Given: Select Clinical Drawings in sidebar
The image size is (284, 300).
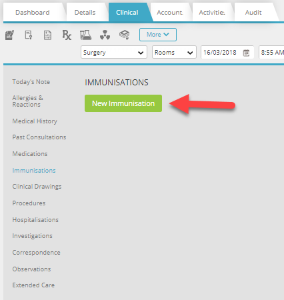Looking at the screenshot, I should tap(37, 187).
